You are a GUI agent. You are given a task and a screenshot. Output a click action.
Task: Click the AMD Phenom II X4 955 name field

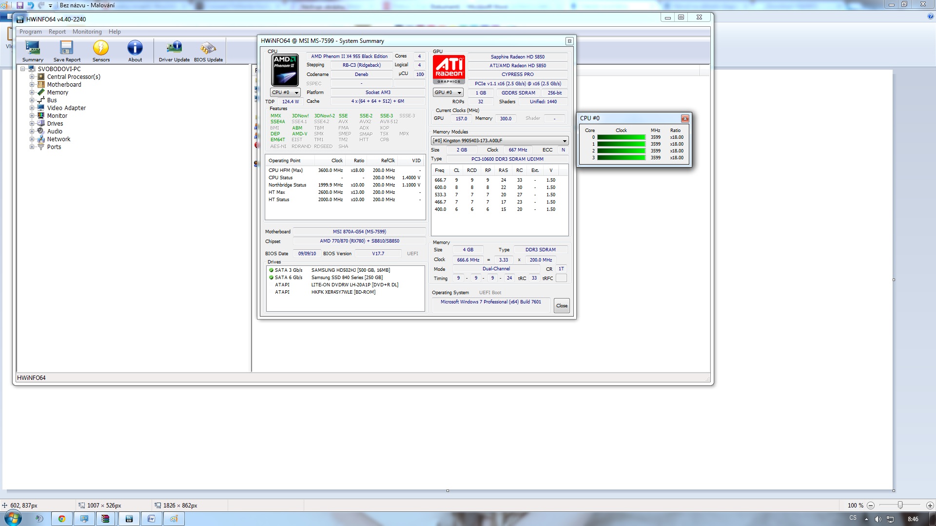click(349, 56)
